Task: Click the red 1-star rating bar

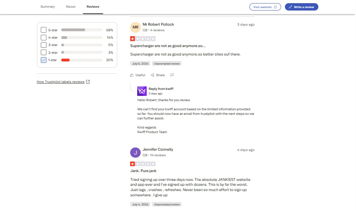Action: (x=65, y=60)
